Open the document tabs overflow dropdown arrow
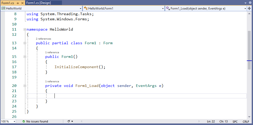 [246, 3]
